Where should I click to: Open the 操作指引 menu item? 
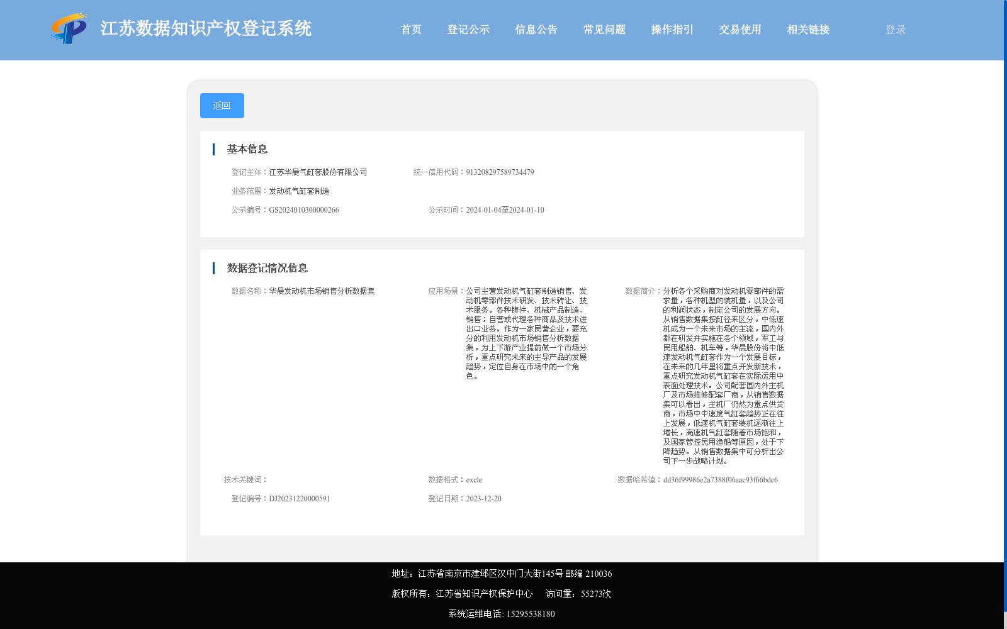672,30
